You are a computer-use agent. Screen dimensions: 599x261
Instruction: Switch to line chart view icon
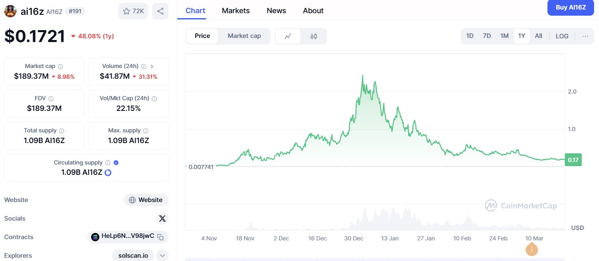[x=288, y=36]
